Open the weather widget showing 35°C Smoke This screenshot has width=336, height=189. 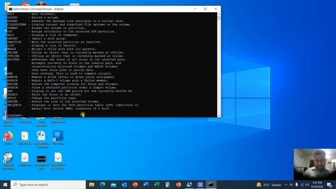(269, 184)
